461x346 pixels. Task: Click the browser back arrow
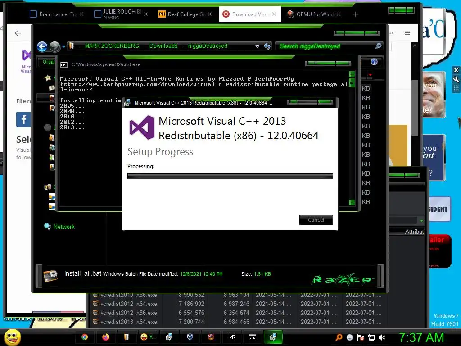click(x=18, y=33)
